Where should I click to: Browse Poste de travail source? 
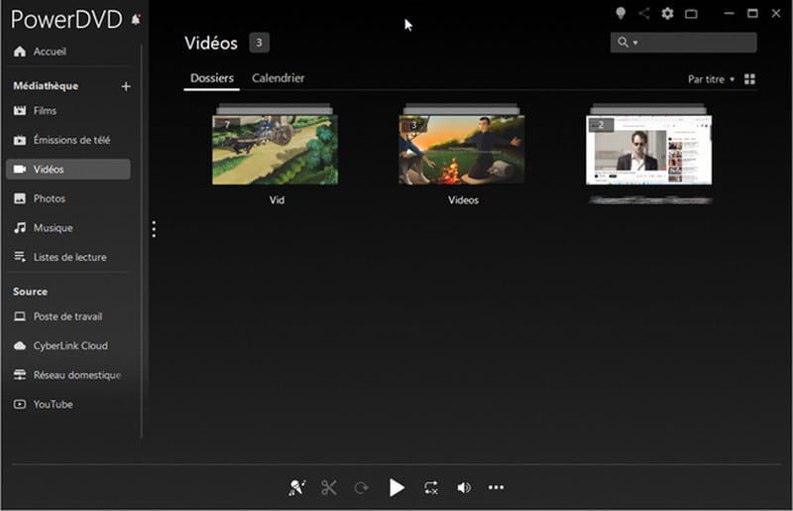(x=58, y=317)
